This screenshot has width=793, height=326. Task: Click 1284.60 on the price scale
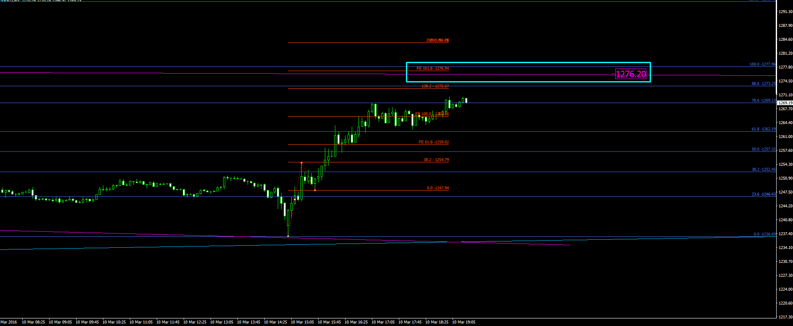point(785,40)
